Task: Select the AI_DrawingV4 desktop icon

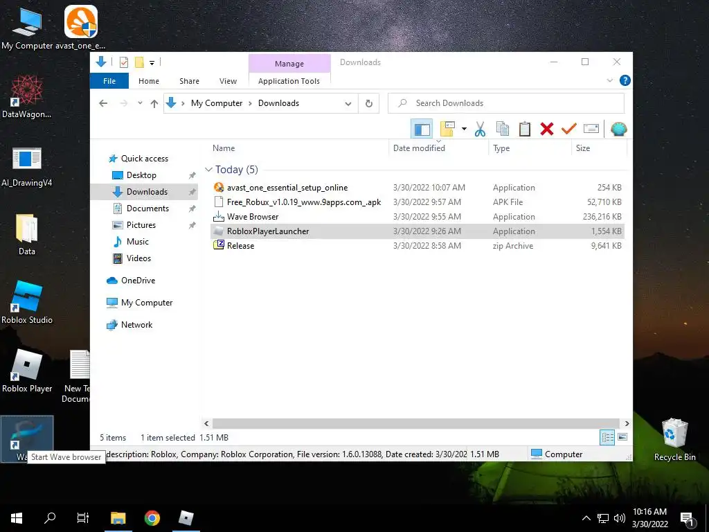Action: (27, 166)
